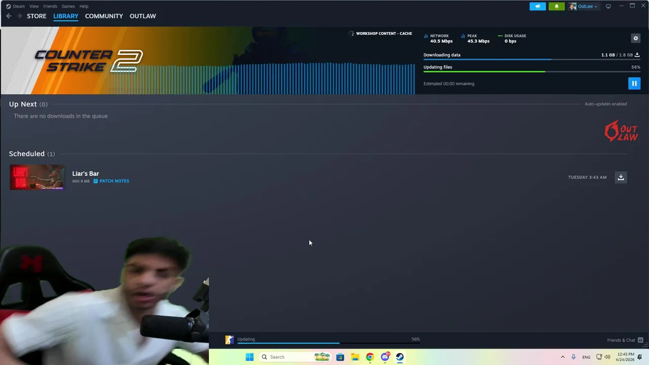Click the download icon beside 1.8 GB
The image size is (649, 365).
tap(637, 55)
